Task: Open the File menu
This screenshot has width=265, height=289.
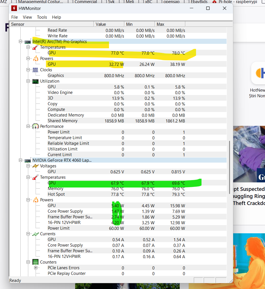Action: coord(14,17)
